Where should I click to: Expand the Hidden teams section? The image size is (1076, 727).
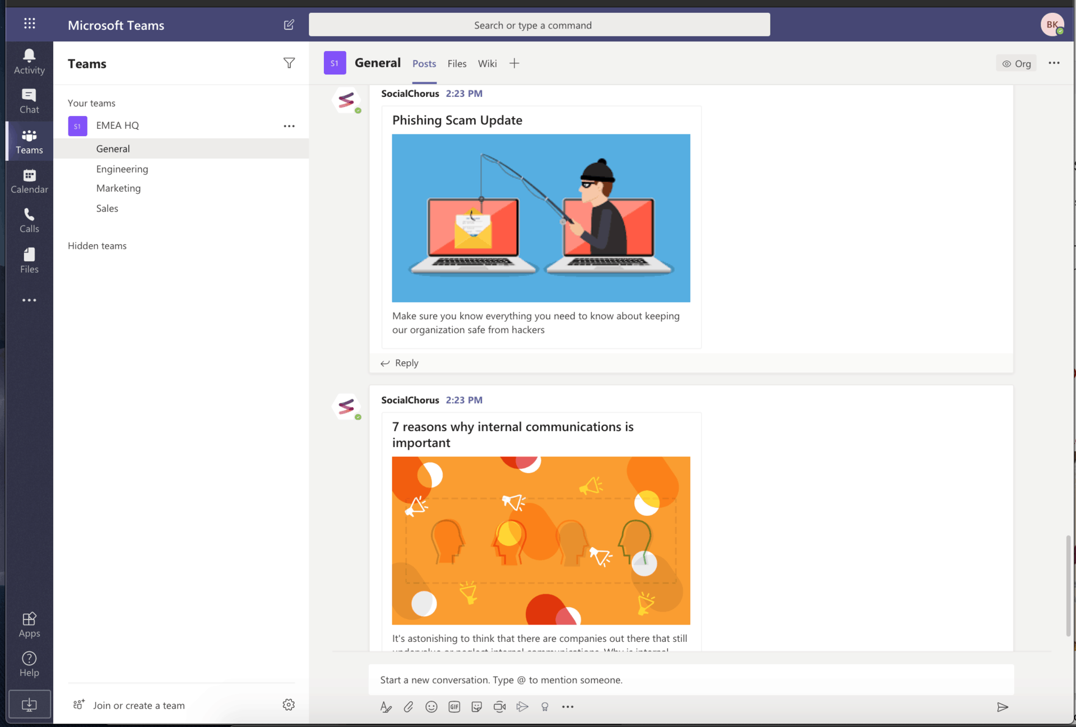pos(97,245)
